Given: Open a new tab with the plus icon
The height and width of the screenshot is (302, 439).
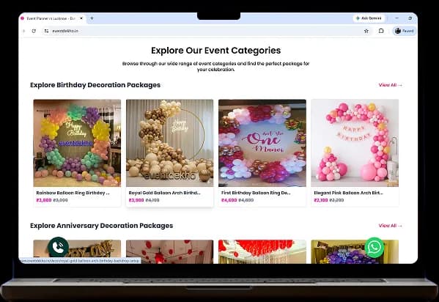Looking at the screenshot, I should [x=92, y=18].
